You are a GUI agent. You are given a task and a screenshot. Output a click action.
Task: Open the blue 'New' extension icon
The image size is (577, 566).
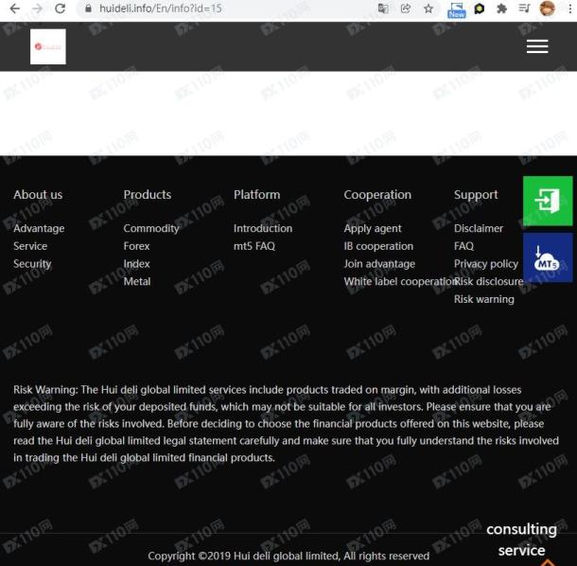(x=457, y=9)
